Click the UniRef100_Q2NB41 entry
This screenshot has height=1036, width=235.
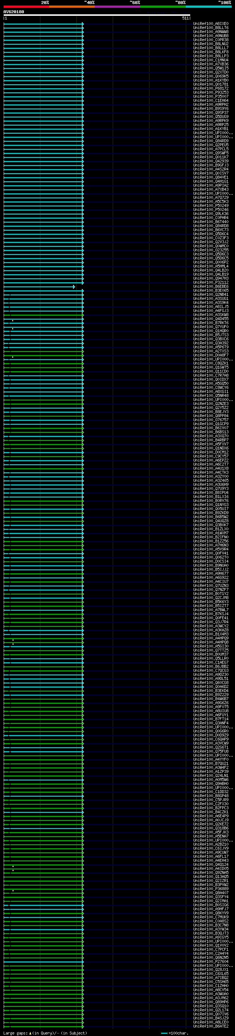click(211, 295)
